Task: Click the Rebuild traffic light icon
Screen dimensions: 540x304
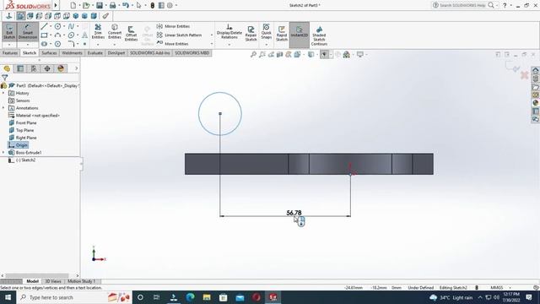Action: (152, 5)
